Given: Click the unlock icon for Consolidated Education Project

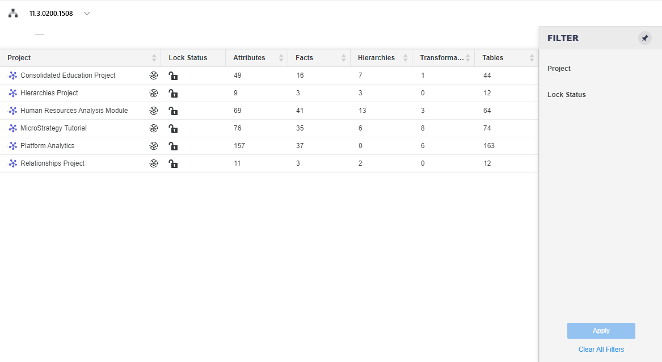Looking at the screenshot, I should point(173,76).
